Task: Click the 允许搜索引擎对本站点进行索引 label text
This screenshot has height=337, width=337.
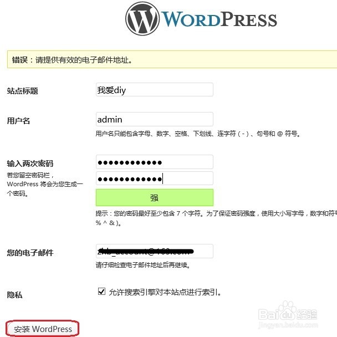Action: coord(165,292)
